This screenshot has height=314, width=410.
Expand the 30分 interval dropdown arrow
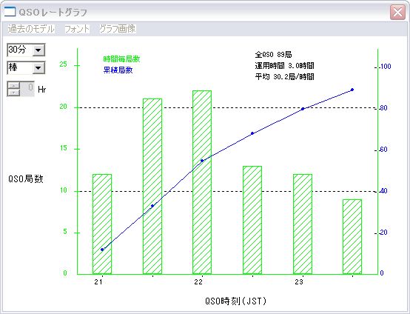click(x=38, y=50)
